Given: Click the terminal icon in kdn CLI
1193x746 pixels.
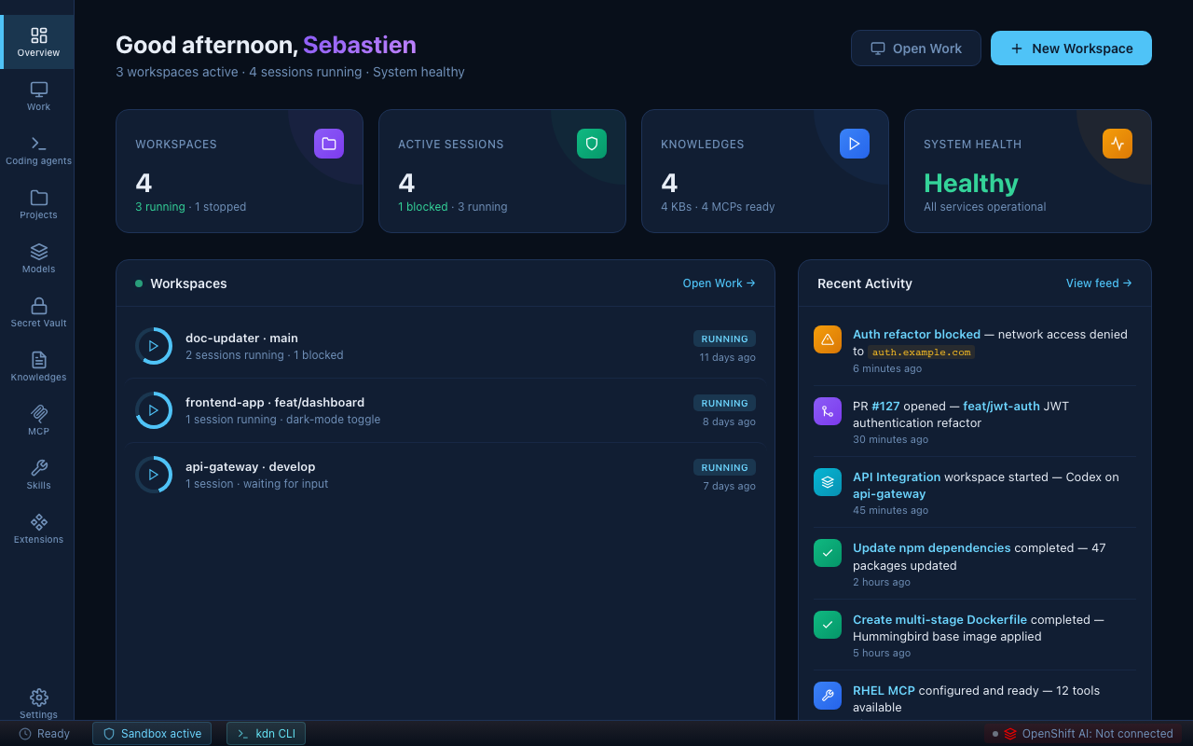Looking at the screenshot, I should click(243, 734).
